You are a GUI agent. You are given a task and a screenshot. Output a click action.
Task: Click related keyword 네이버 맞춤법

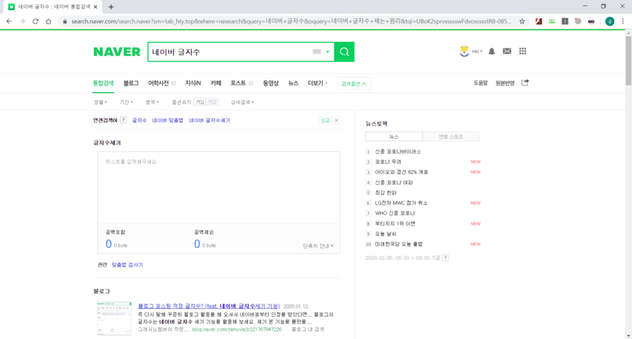167,120
